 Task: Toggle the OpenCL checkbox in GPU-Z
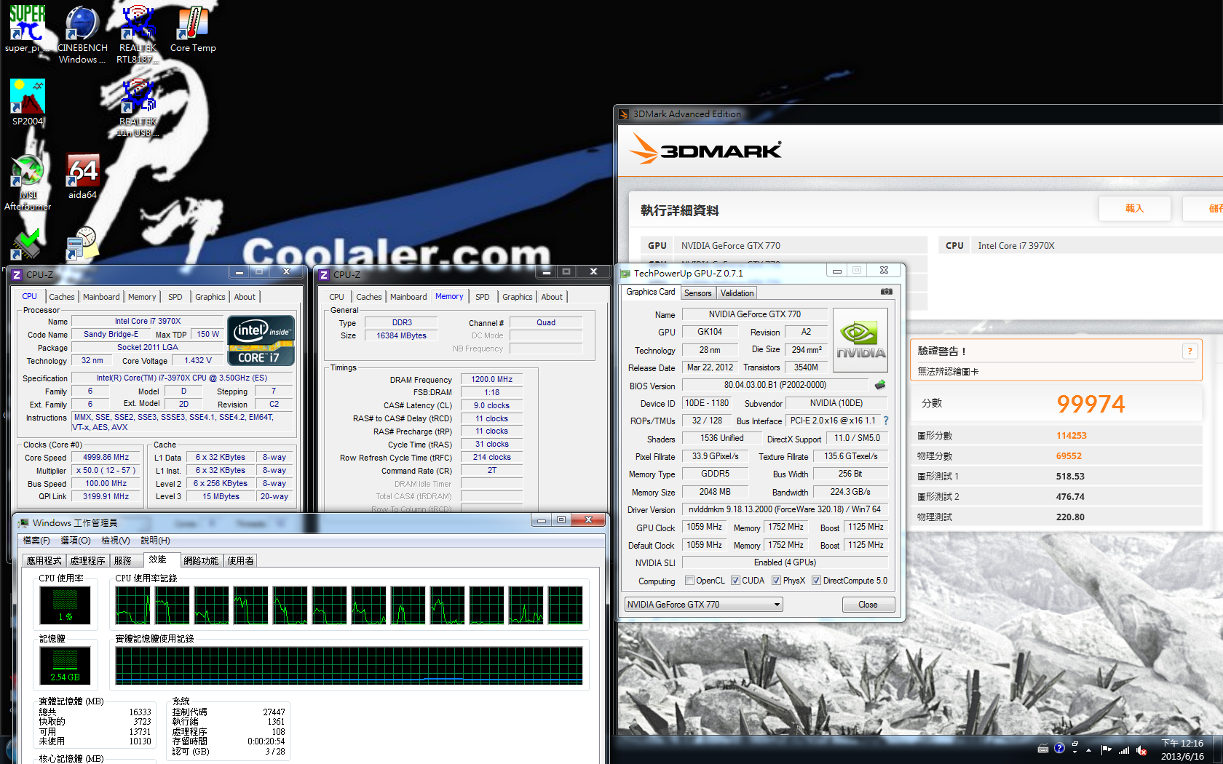point(689,581)
